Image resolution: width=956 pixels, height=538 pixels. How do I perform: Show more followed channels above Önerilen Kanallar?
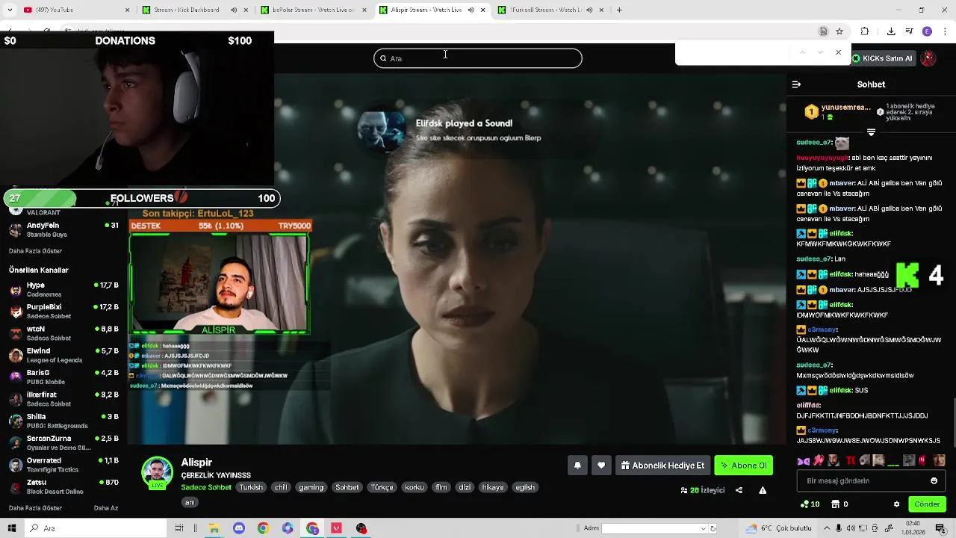[x=35, y=251]
